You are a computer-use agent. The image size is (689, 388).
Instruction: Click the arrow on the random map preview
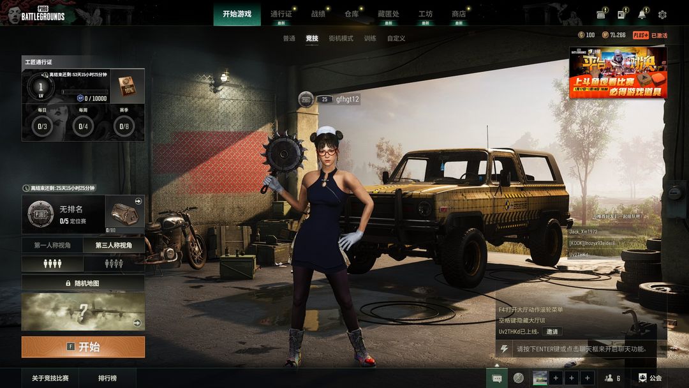click(x=138, y=323)
